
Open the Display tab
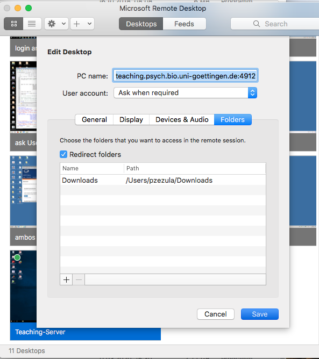coord(131,119)
